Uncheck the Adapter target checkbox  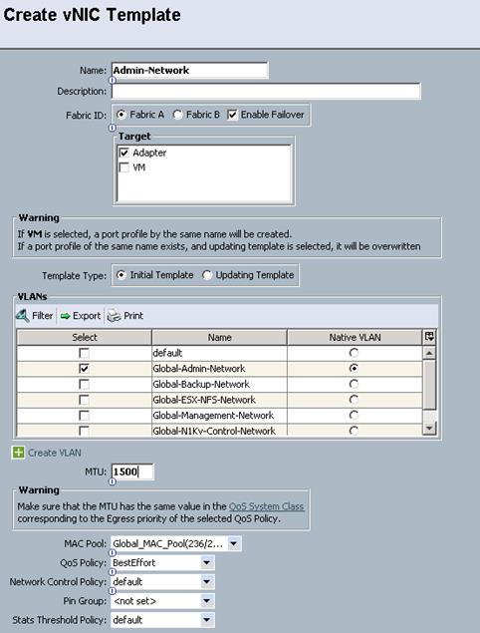click(123, 153)
